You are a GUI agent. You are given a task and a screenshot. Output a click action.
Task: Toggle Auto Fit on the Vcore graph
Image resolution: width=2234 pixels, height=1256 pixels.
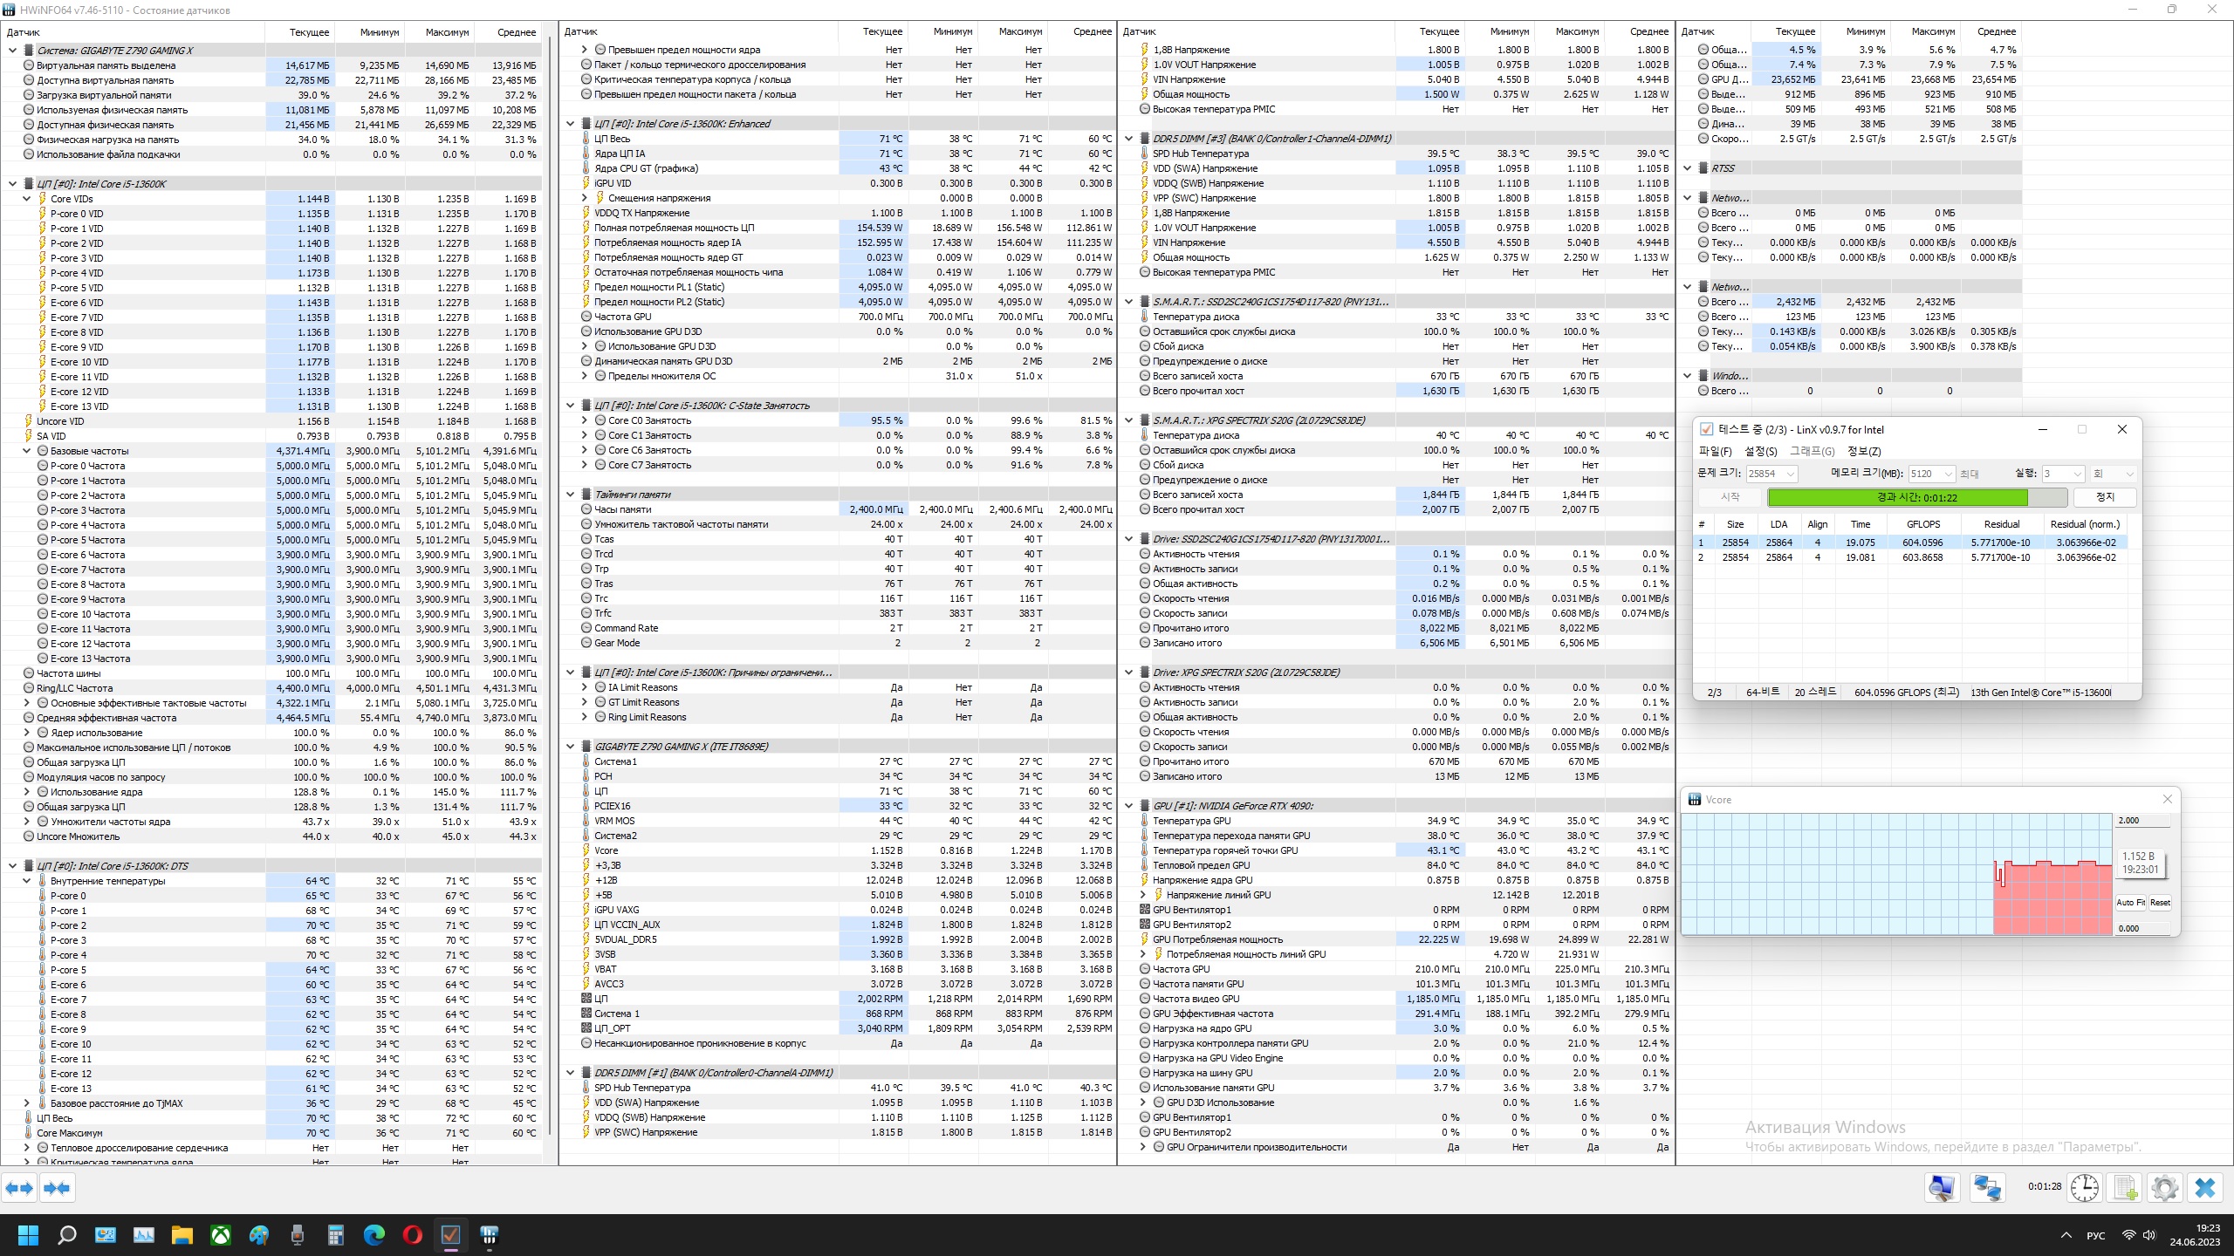click(2129, 903)
